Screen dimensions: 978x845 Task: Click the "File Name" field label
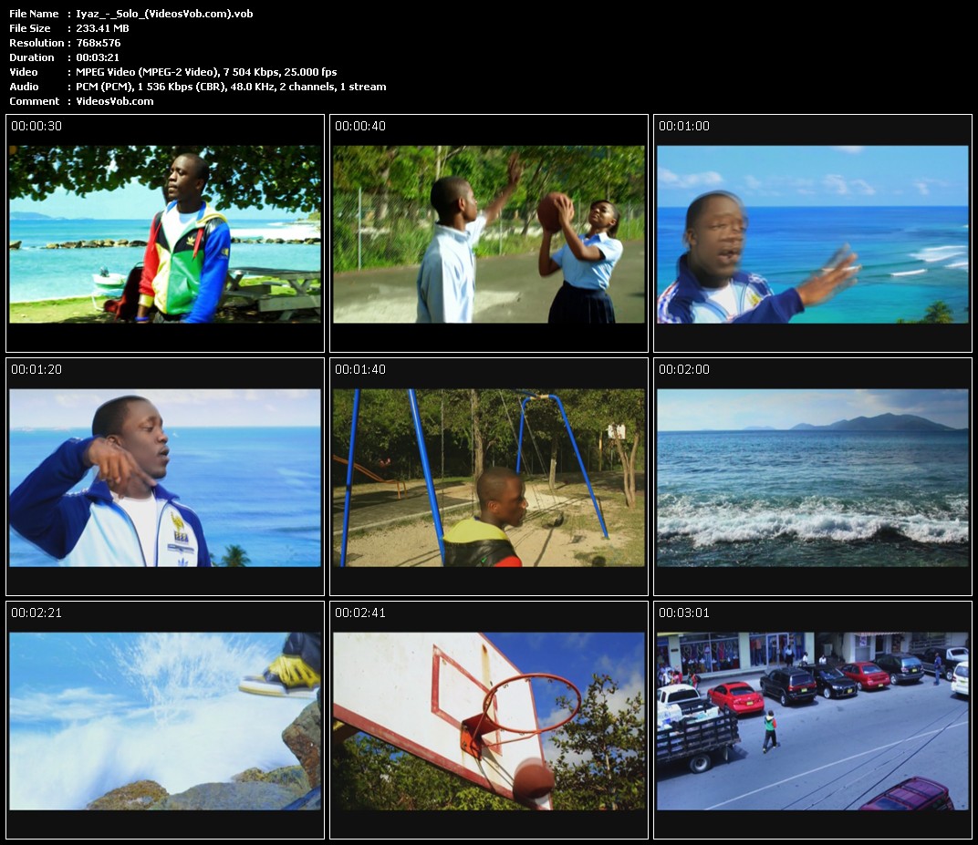(x=34, y=14)
